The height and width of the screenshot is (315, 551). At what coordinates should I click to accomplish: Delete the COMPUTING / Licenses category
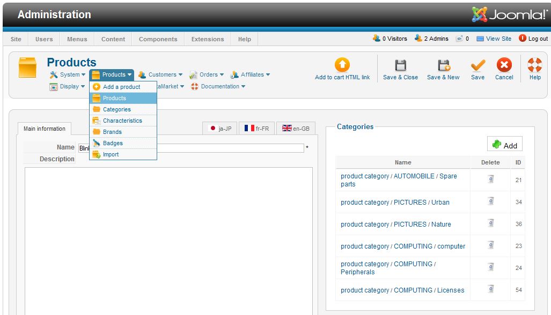[491, 289]
